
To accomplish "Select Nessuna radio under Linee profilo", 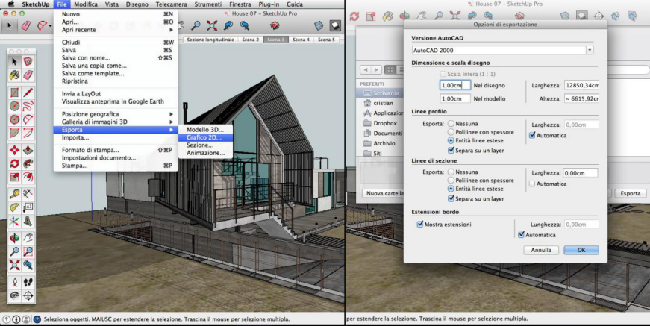I will 451,123.
